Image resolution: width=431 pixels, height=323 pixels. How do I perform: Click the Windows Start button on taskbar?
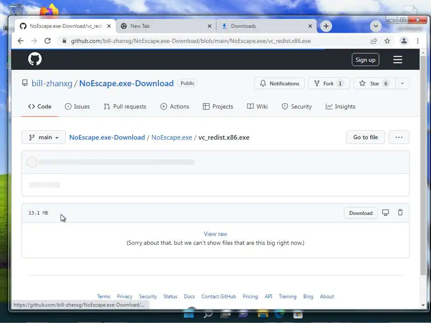pyautogui.click(x=189, y=315)
